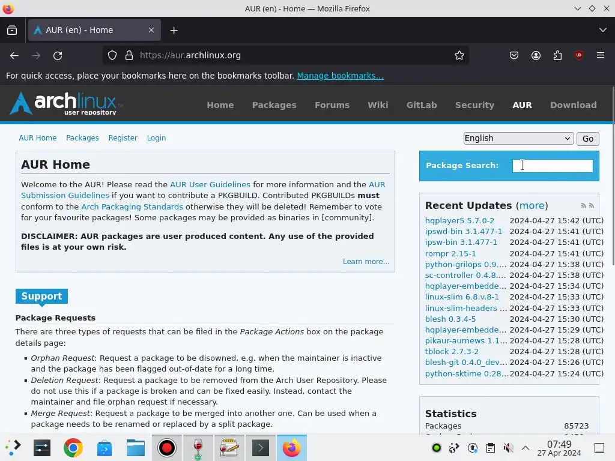Open the notepad editor taskbar icon

click(229, 448)
